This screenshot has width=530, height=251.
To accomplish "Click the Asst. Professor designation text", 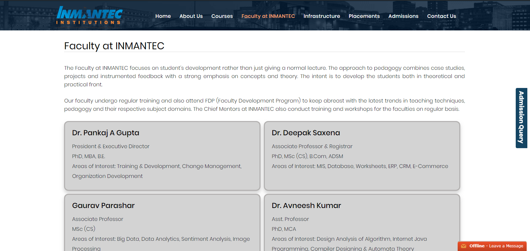I will point(290,219).
